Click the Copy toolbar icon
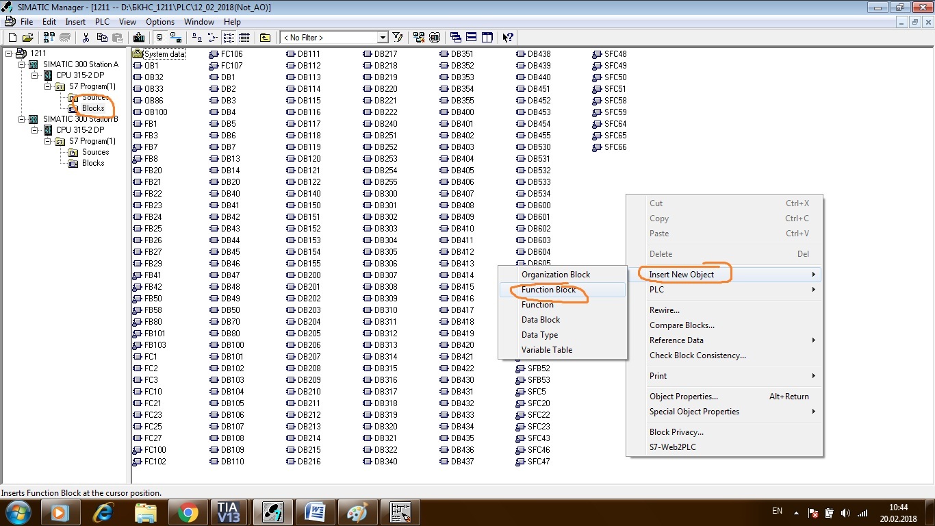Viewport: 935px width, 526px height. pos(101,38)
